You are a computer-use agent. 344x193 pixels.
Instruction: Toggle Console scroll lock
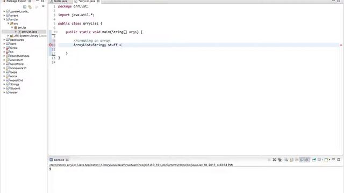coord(291,160)
